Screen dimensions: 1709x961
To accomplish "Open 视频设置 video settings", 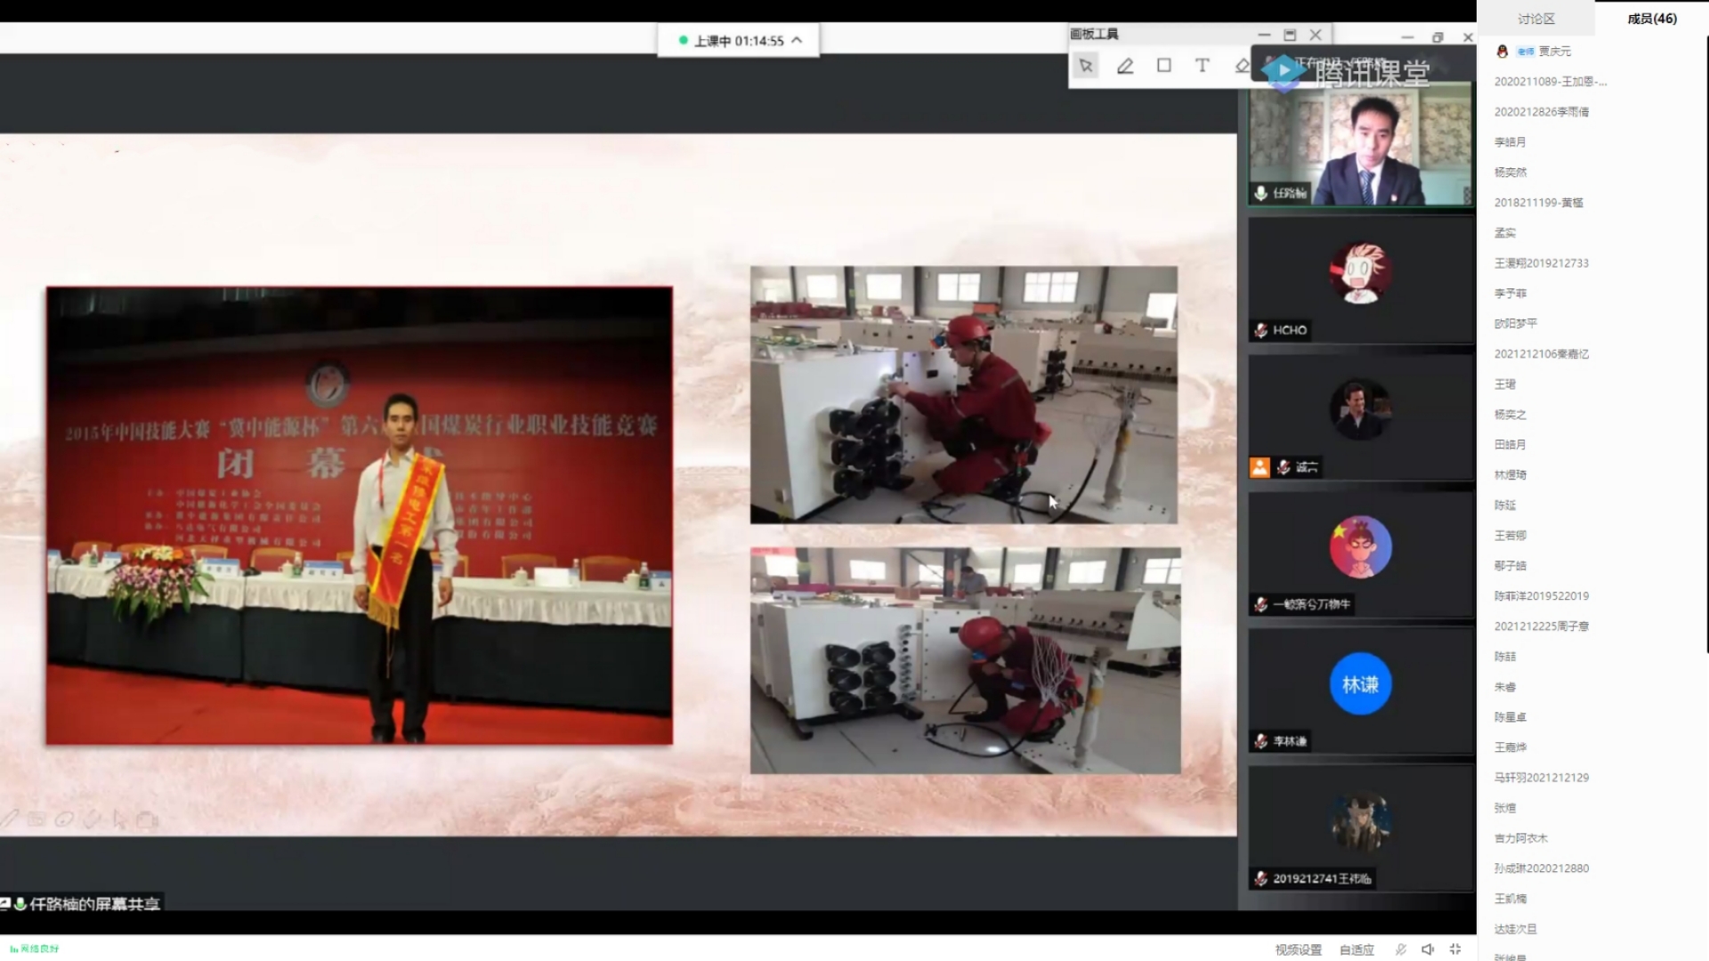I will (1298, 949).
